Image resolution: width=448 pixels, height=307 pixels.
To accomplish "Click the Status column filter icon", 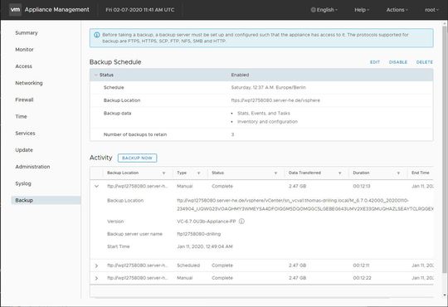I will [275, 173].
